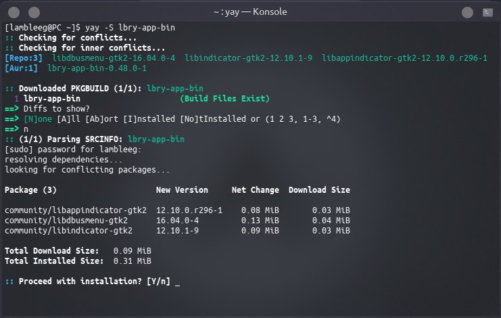This screenshot has height=318, width=501.
Task: Click the '[Aur:1]' label
Action: (x=21, y=68)
